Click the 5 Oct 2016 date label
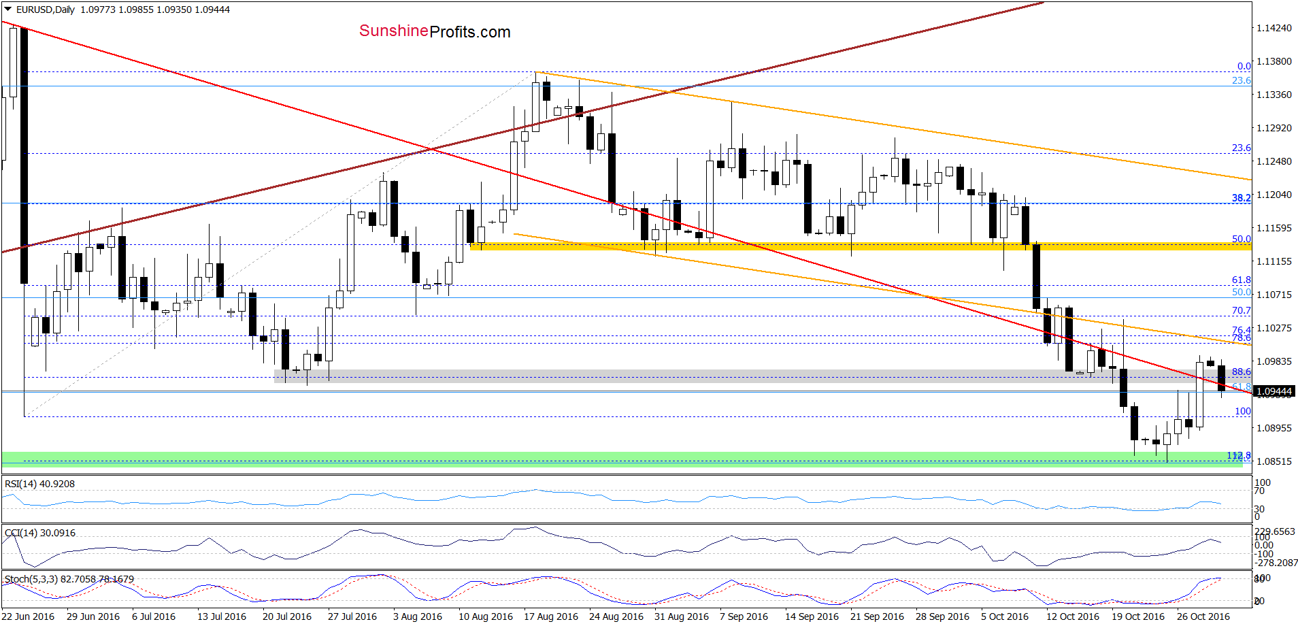 (1005, 616)
